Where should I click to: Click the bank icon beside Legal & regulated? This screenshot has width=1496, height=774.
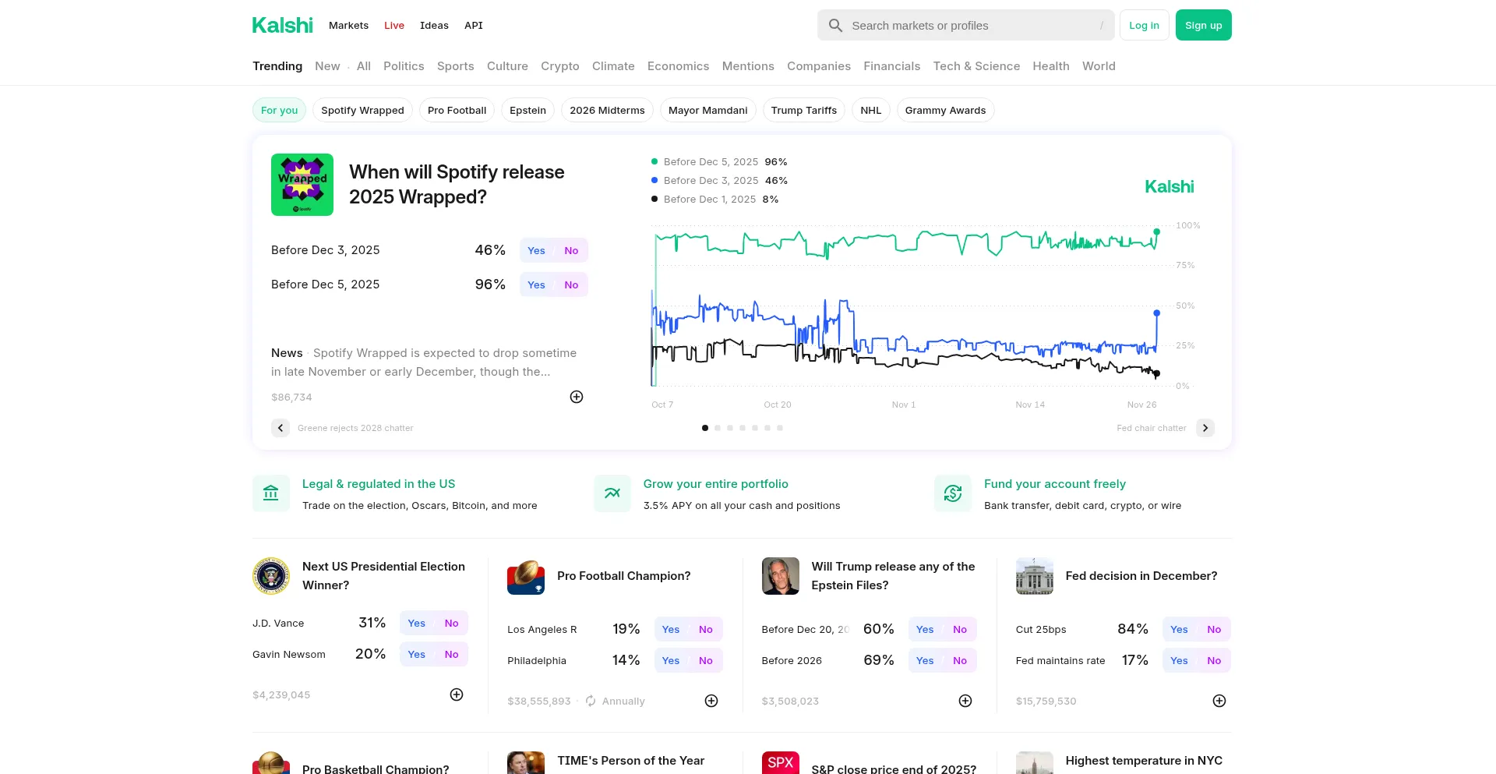[271, 493]
